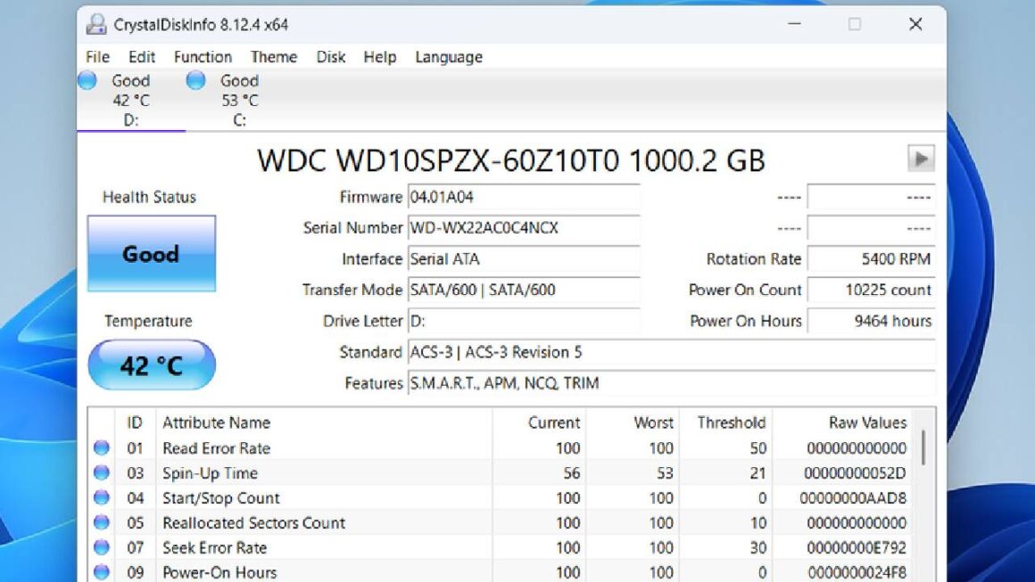
Task: Click the Health Status label
Action: coord(149,197)
